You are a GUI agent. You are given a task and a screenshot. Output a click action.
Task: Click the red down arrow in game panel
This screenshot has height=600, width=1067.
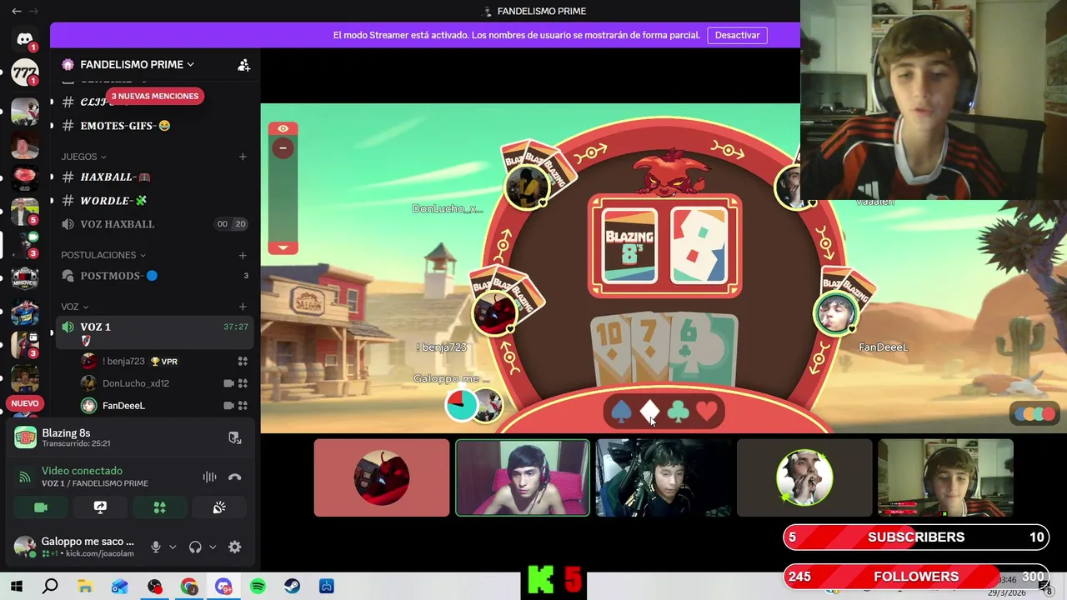pos(283,247)
